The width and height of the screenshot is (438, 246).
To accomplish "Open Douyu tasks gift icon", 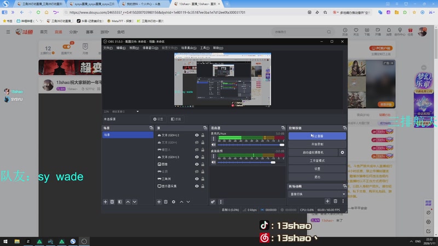I will tap(410, 32).
